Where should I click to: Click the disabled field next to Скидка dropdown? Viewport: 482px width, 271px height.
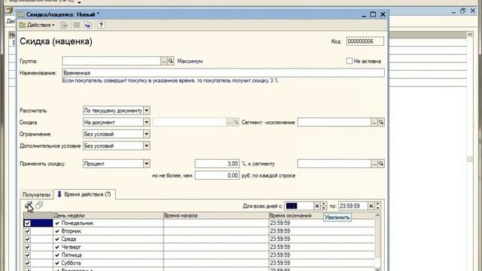click(189, 122)
